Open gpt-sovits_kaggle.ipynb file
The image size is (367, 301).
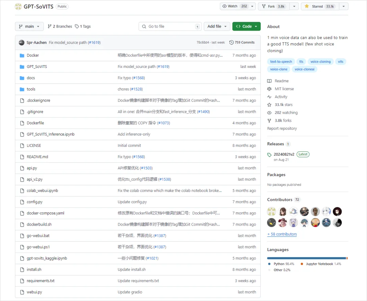point(47,259)
